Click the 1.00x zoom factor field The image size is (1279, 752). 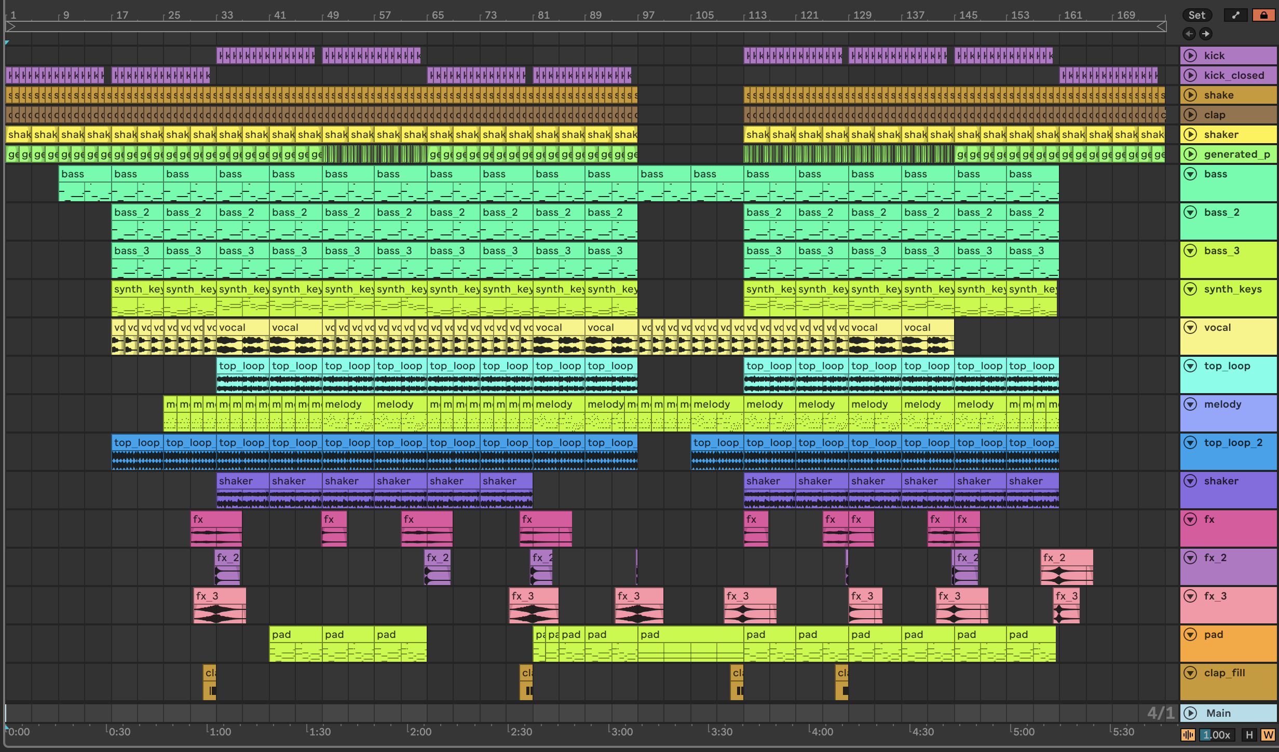[x=1217, y=734]
